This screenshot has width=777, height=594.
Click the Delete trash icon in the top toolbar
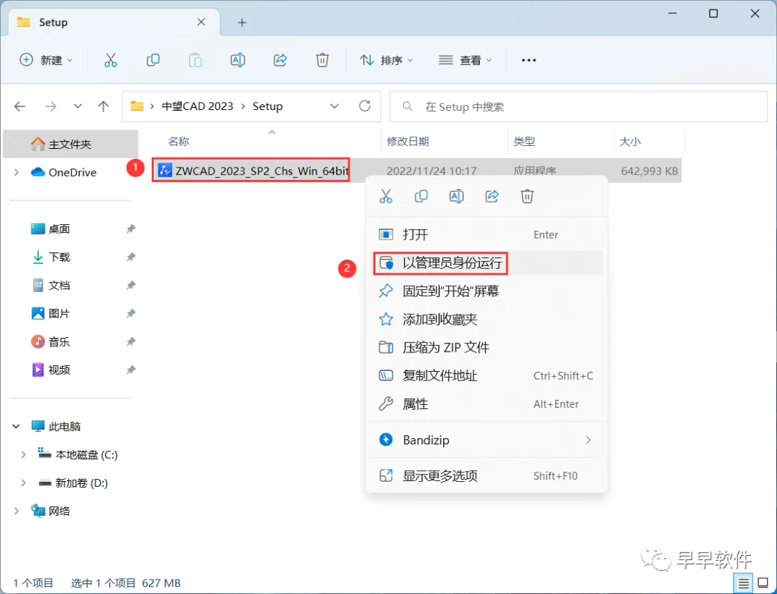point(322,60)
